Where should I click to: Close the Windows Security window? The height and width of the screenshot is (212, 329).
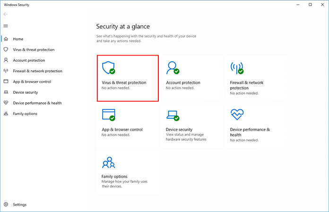pyautogui.click(x=322, y=5)
